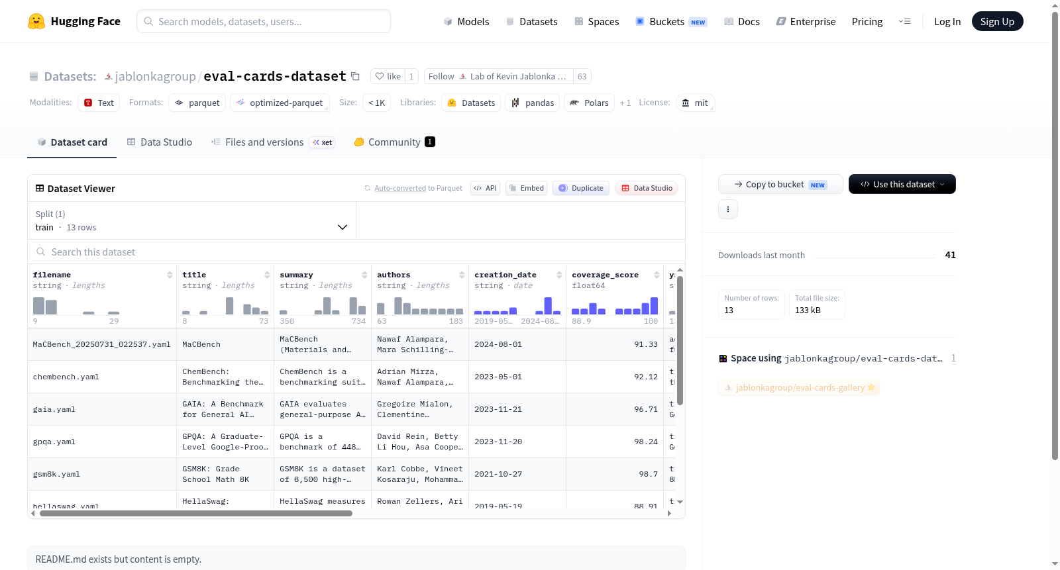Go to Pricing
The width and height of the screenshot is (1060, 570).
click(867, 21)
